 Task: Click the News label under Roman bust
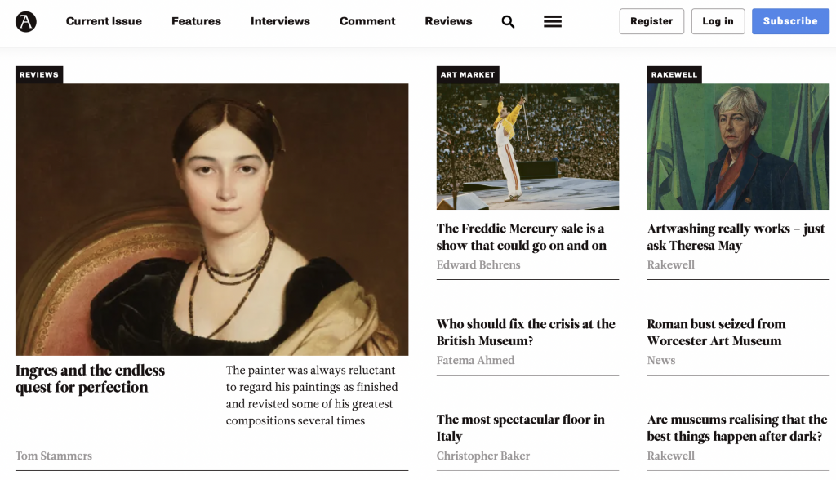[661, 360]
